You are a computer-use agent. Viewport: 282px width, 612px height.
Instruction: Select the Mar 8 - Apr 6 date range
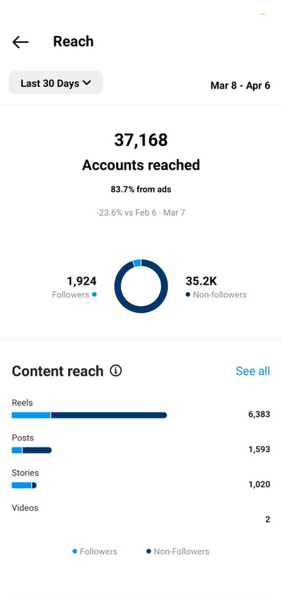[x=240, y=86]
